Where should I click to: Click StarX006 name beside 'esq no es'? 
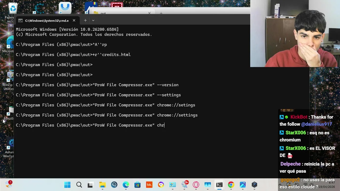[x=296, y=133]
